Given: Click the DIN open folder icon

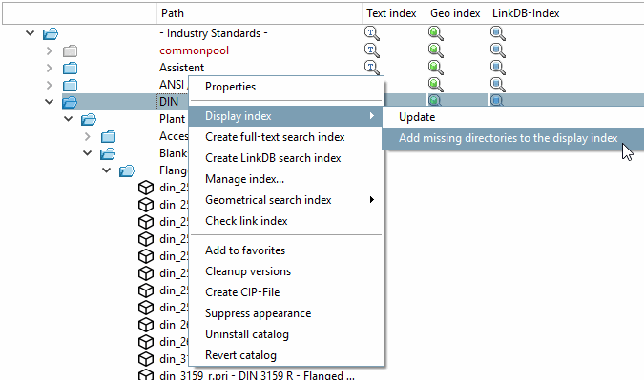Looking at the screenshot, I should [70, 102].
